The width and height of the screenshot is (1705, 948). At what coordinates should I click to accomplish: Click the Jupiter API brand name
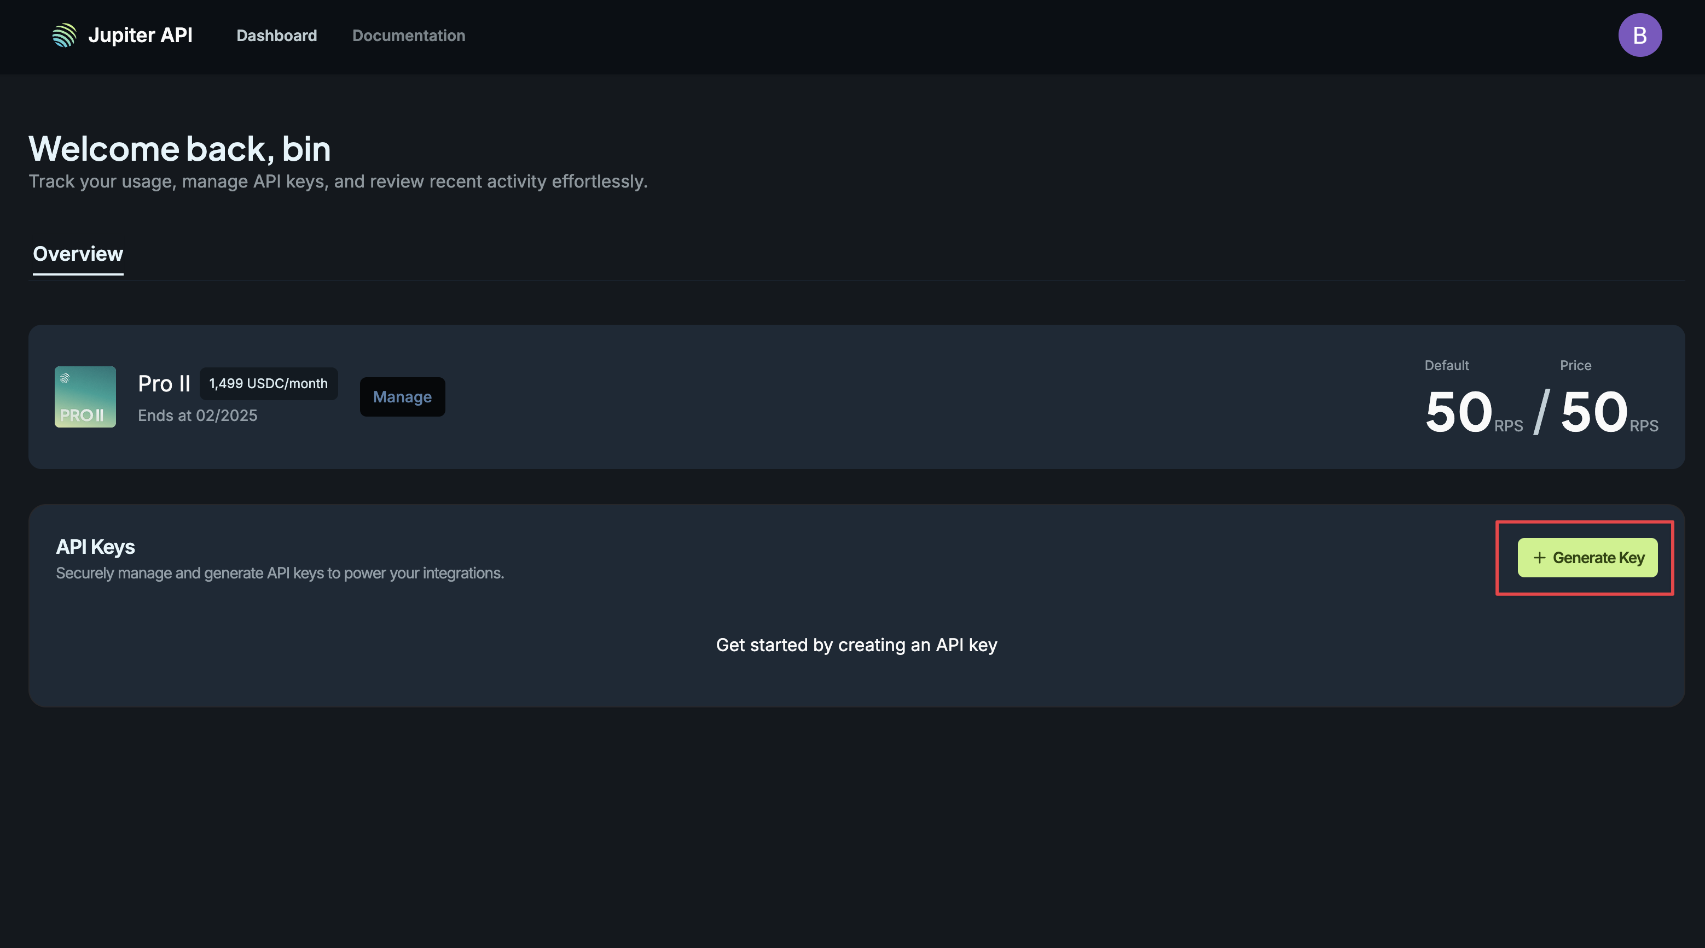[140, 35]
